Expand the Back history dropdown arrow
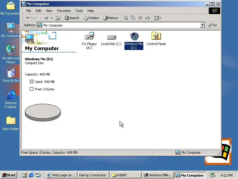238x179 pixels. click(x=41, y=18)
